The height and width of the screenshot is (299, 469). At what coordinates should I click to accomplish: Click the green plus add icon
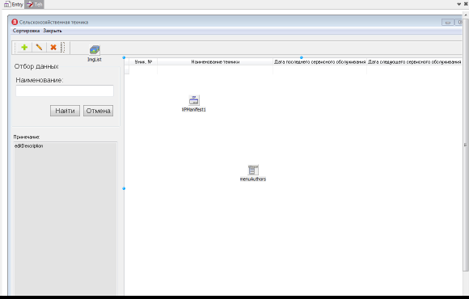coord(24,47)
